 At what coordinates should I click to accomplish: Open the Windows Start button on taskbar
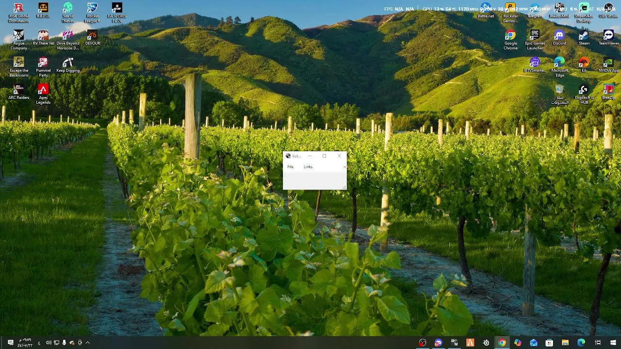coord(613,343)
